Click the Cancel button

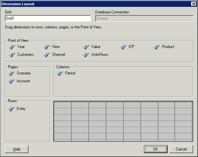181,149
